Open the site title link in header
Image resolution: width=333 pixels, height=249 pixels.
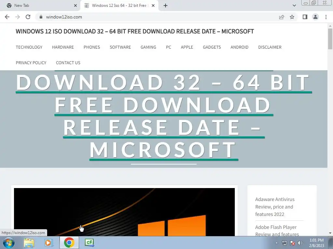pos(135,31)
